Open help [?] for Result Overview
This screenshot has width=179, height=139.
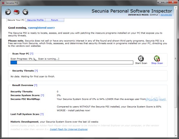point(36,85)
